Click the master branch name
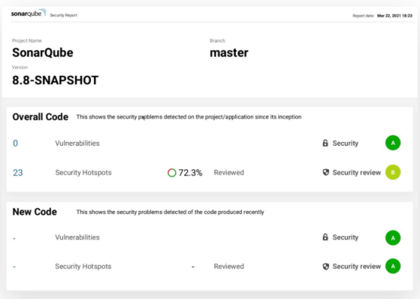Viewport: 420px width, 299px height. tap(229, 52)
